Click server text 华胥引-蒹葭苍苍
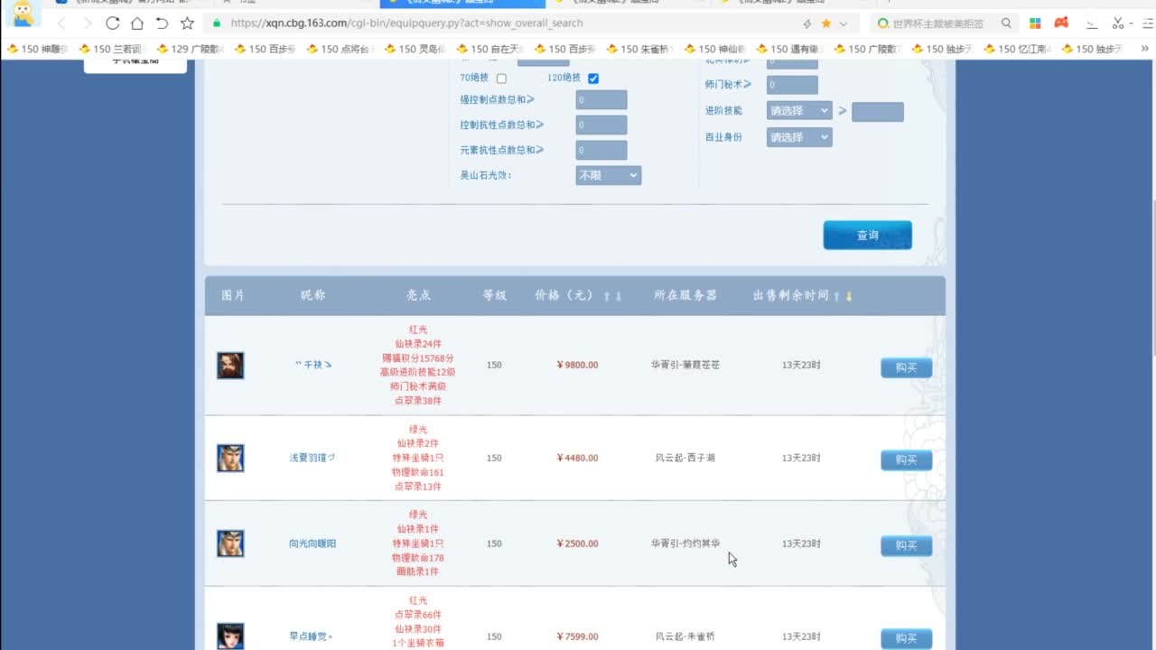The width and height of the screenshot is (1156, 650). [x=685, y=365]
